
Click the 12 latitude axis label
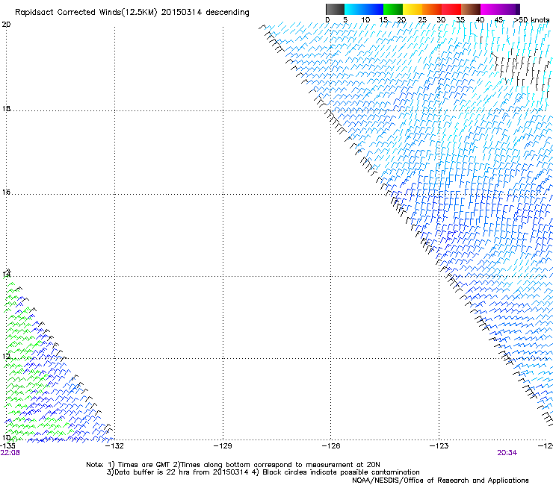6,356
